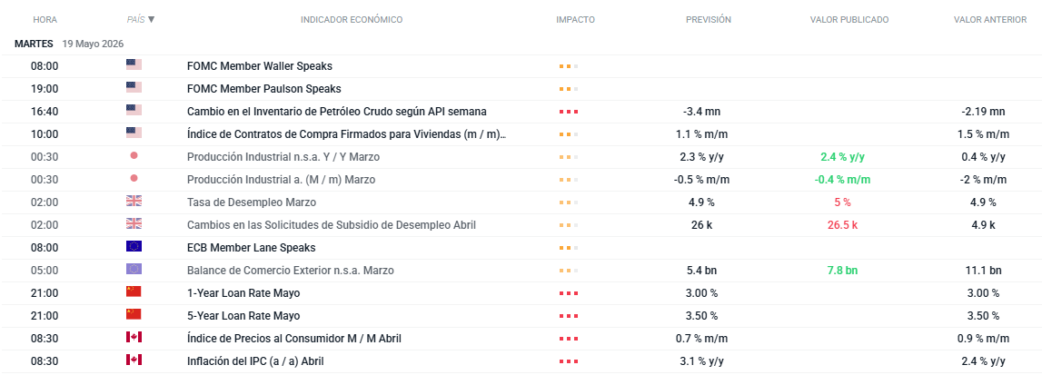This screenshot has width=1042, height=385.
Task: Click the red published value 26.5 k
Action: coord(843,225)
